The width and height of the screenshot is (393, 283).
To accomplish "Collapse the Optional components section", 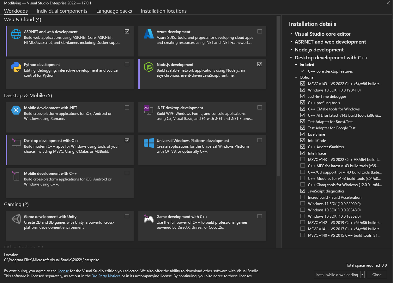I will click(x=296, y=77).
